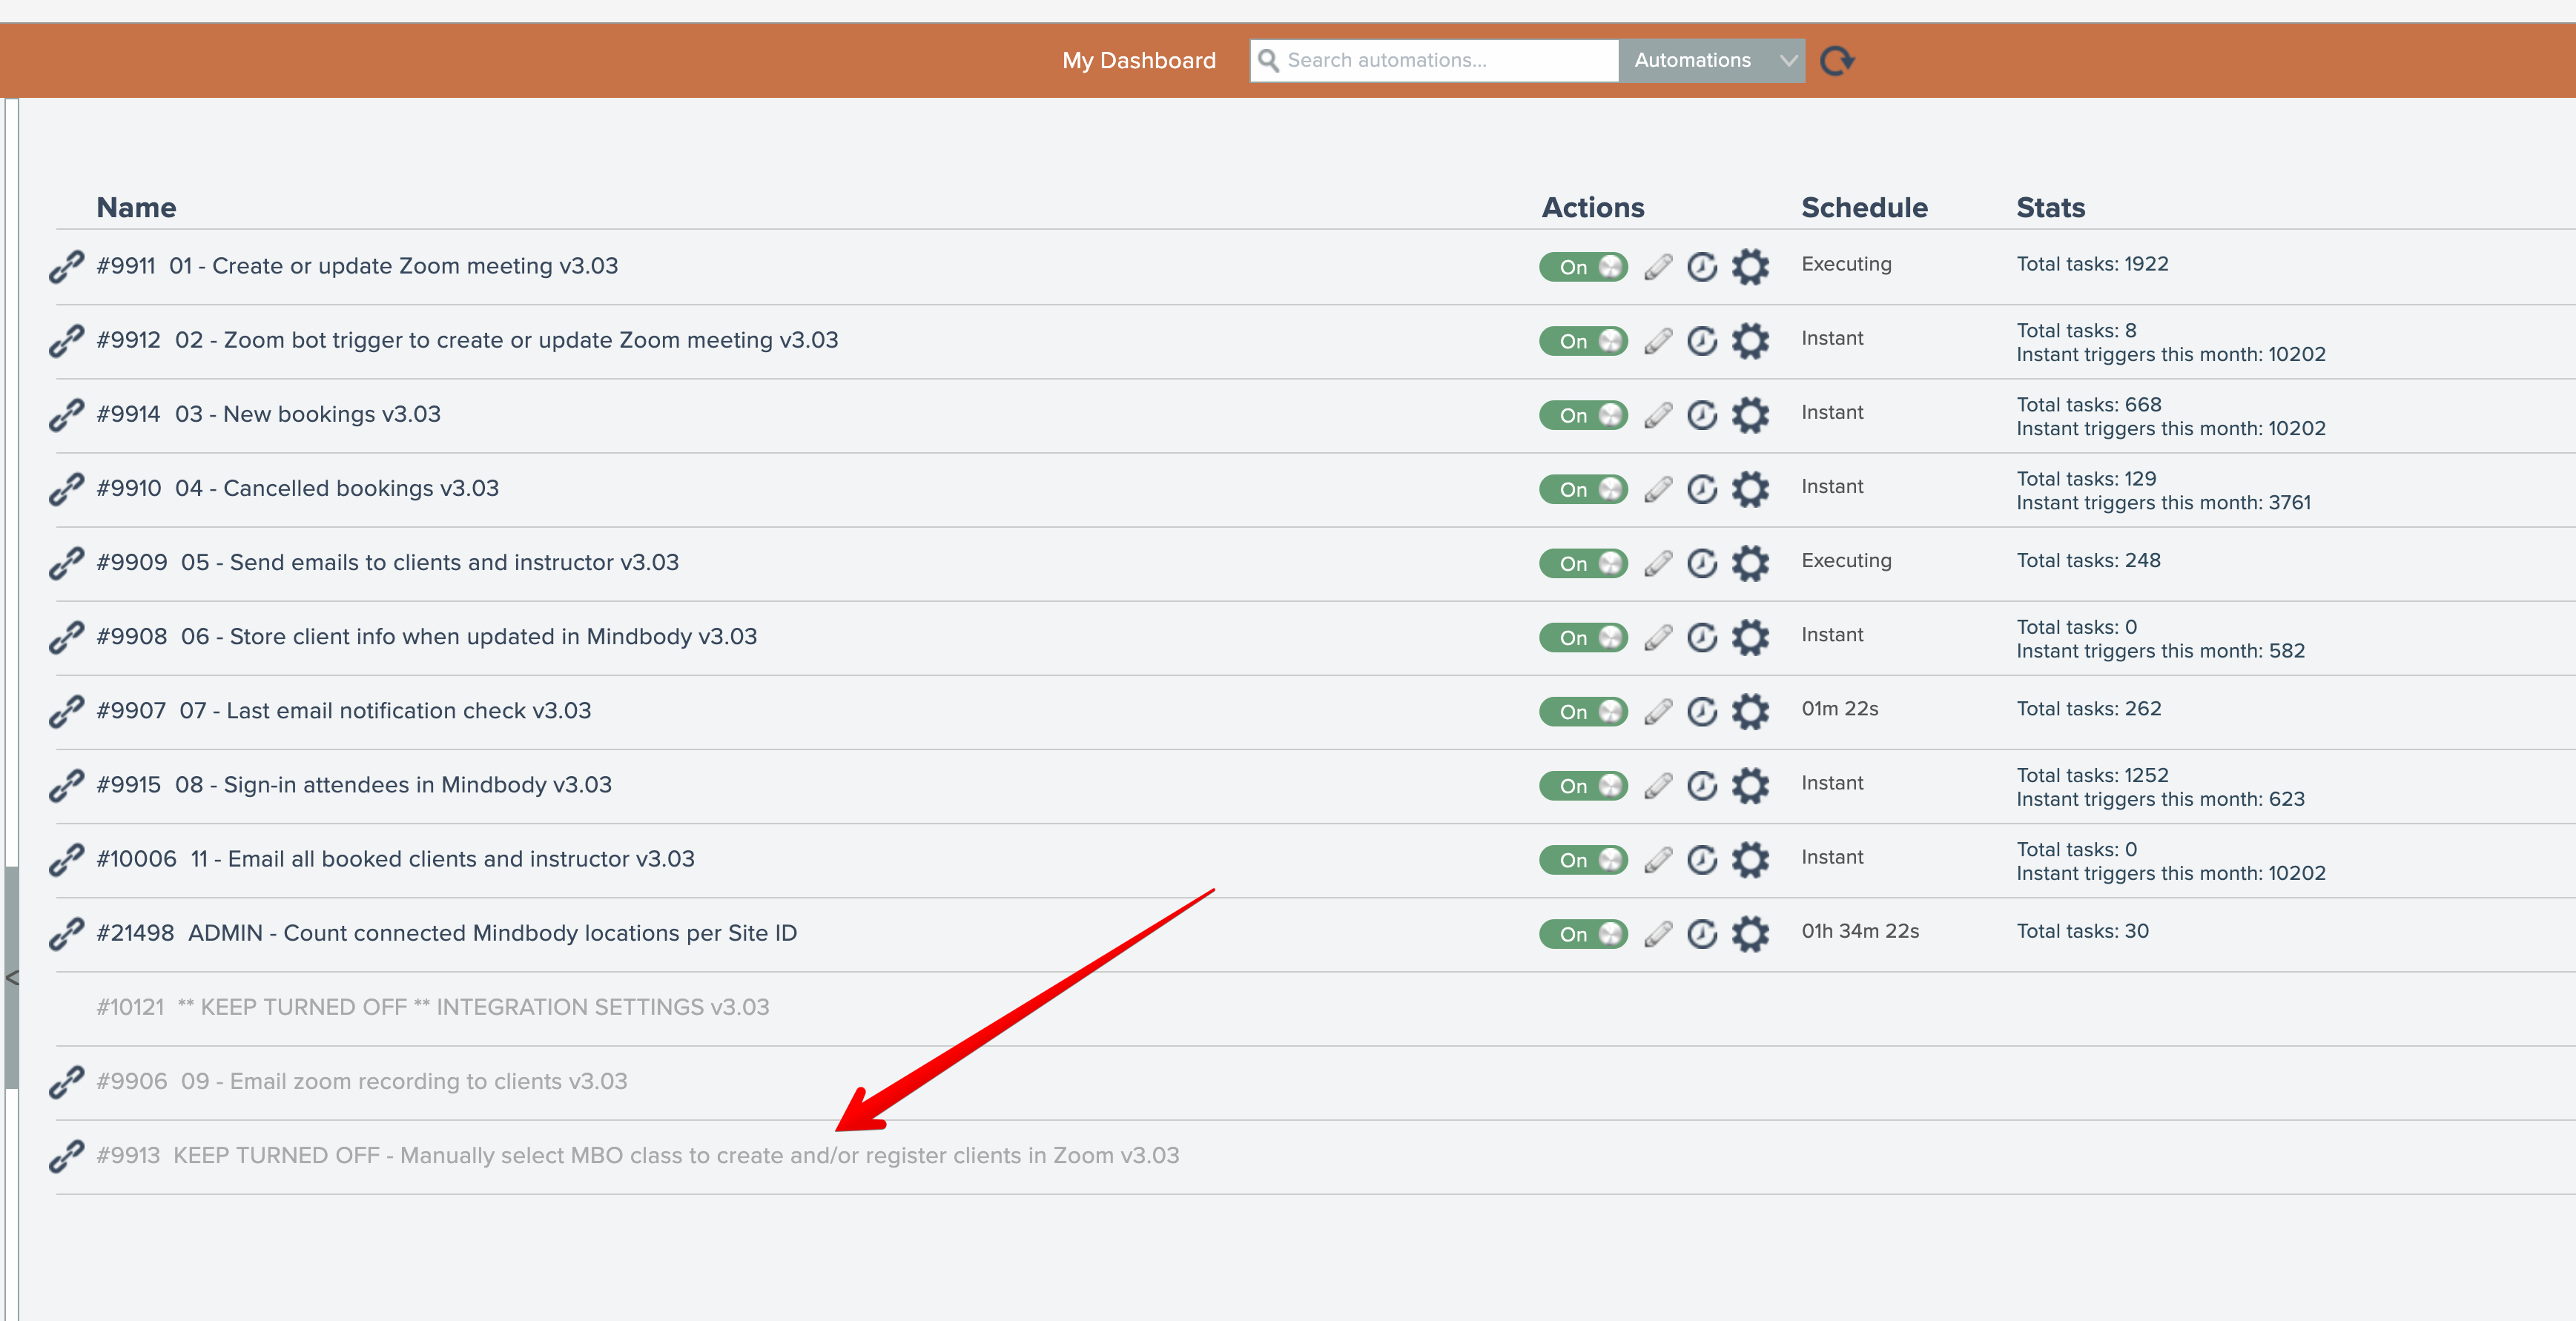Viewport: 2576px width, 1321px height.
Task: Open My Dashboard in top bar
Action: [1138, 61]
